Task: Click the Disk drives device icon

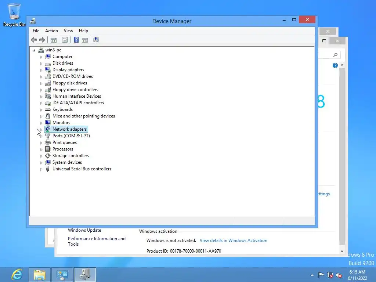Action: pos(48,63)
